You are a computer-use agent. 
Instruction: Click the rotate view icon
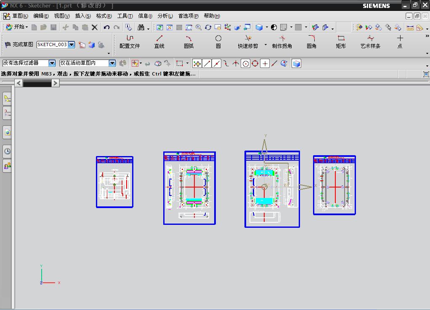point(208,27)
